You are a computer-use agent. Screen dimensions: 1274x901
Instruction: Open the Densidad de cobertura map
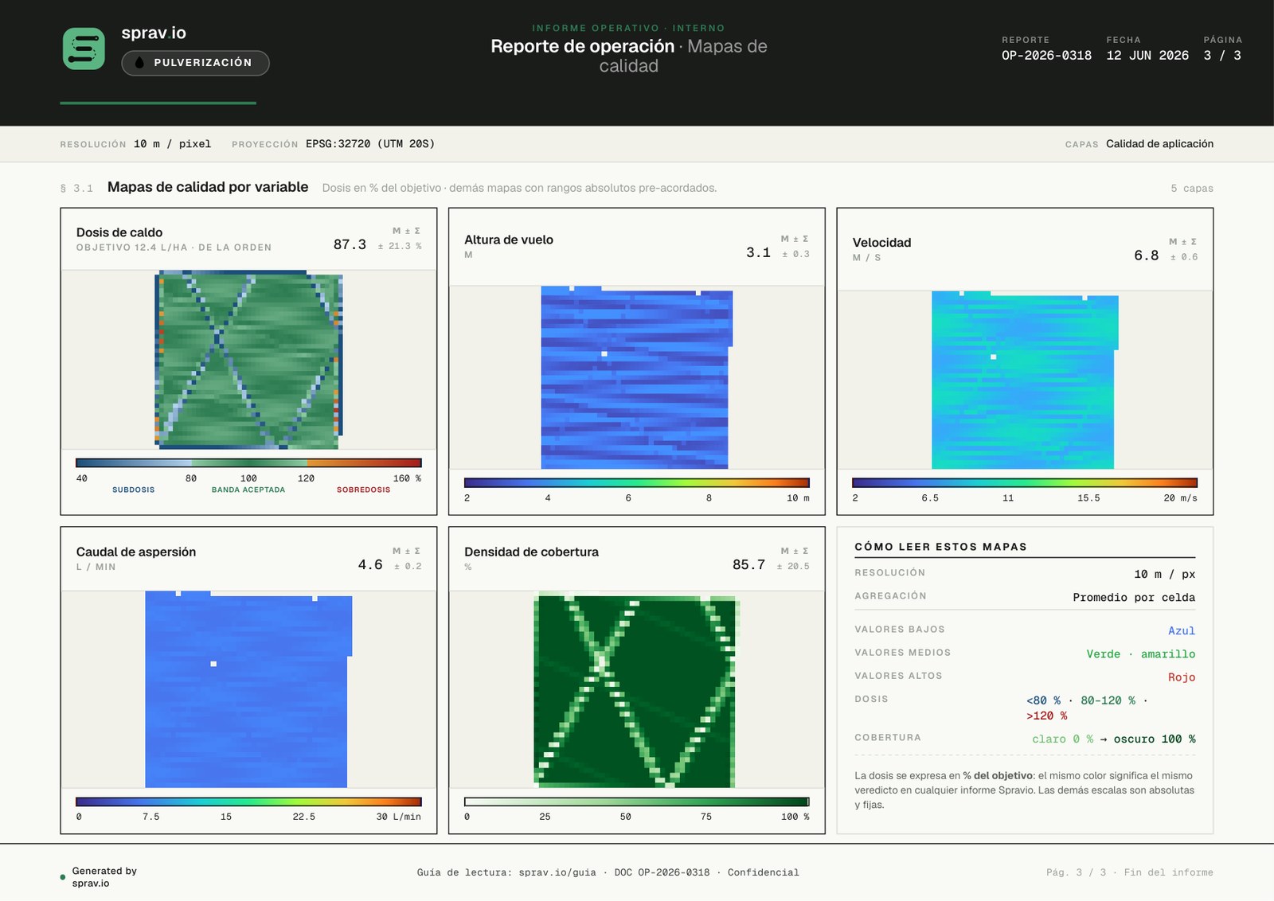tap(636, 689)
